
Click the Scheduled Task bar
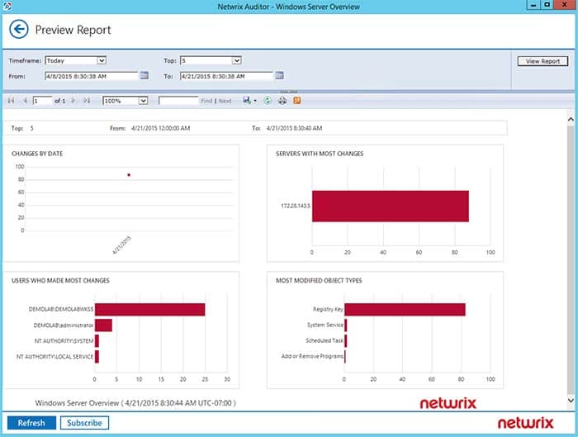click(x=346, y=340)
